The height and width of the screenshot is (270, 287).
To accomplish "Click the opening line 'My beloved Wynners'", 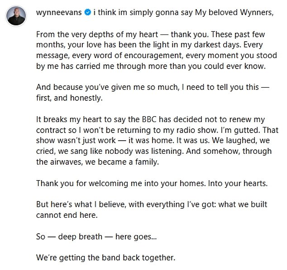I will (x=234, y=12).
